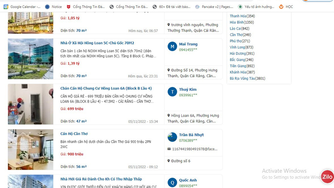Open first Cổng Thông Tin Đà bookmark with red shield
Screen dimensions: 334x188
point(85,7)
